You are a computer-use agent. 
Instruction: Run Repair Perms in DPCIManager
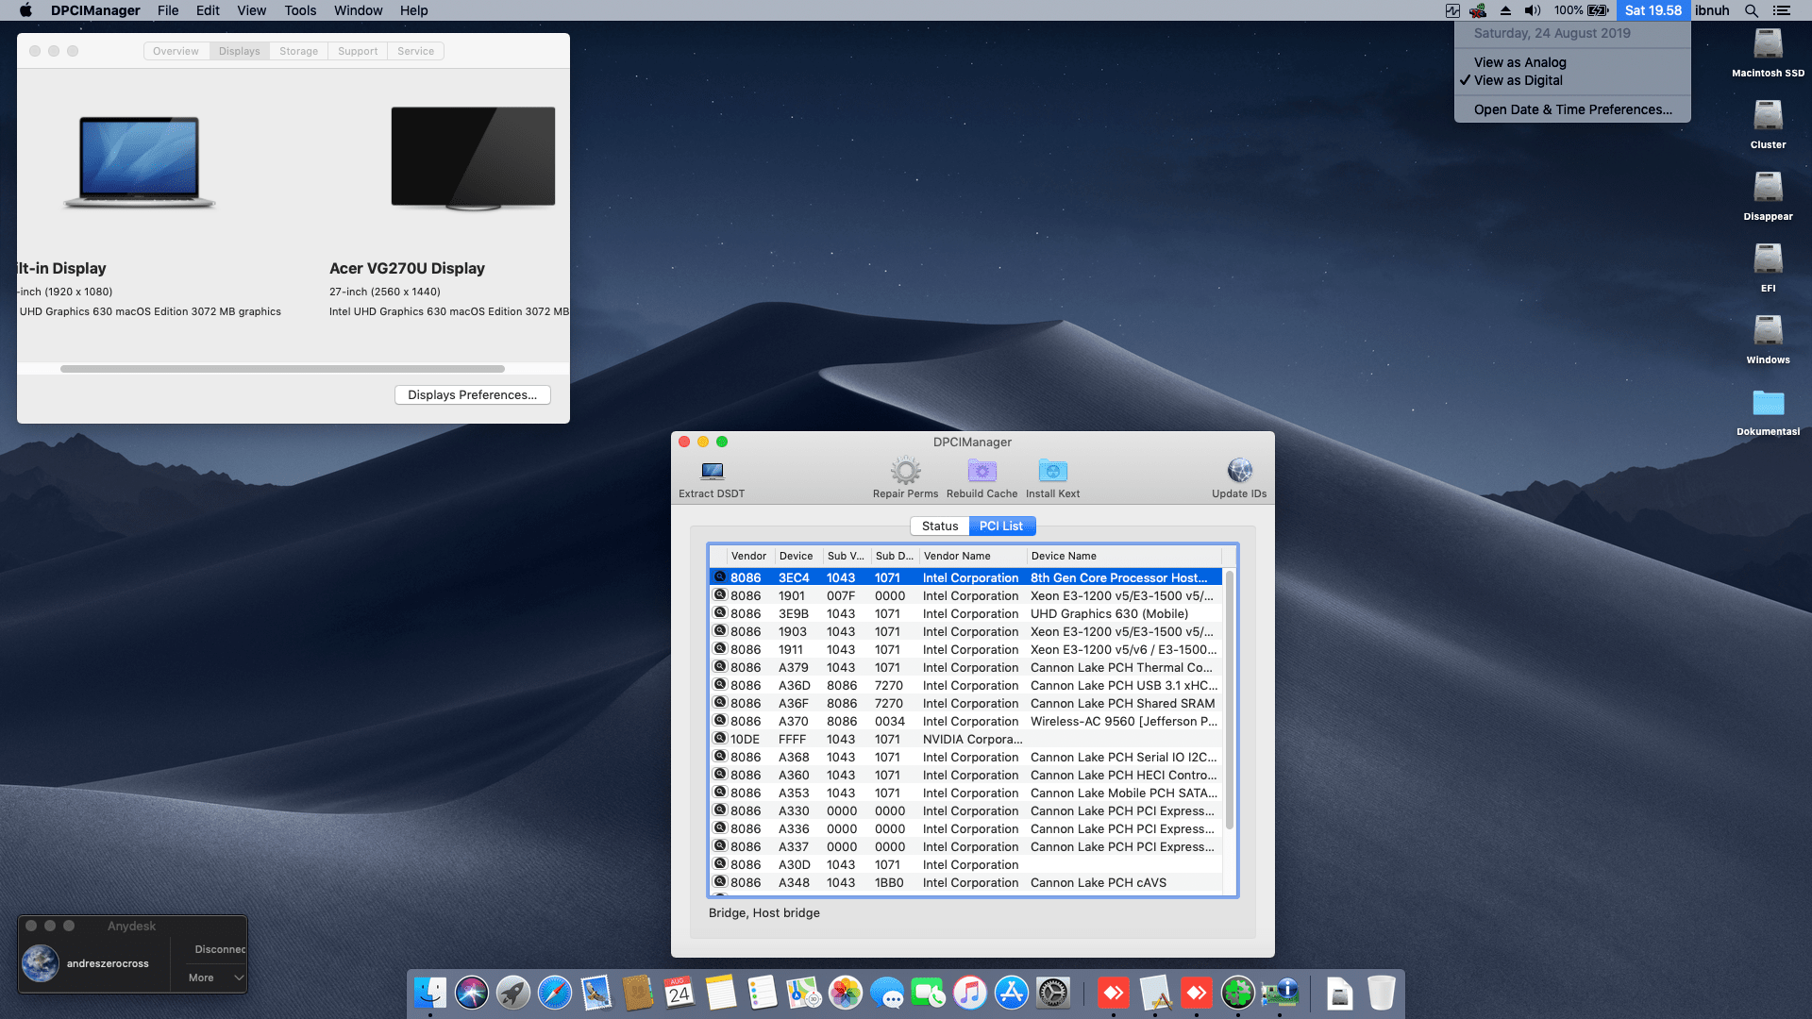coord(905,471)
